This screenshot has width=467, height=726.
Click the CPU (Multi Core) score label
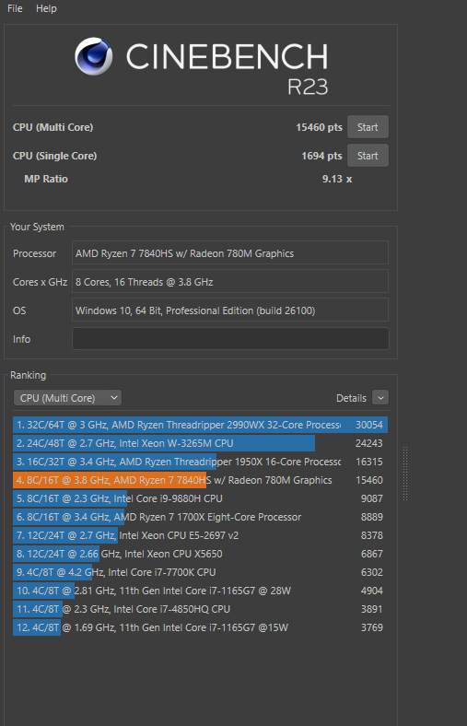[x=53, y=127]
